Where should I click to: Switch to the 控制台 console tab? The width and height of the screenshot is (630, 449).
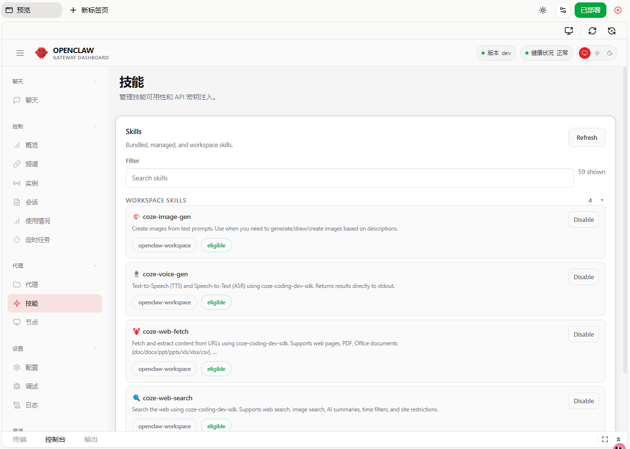(x=55, y=439)
